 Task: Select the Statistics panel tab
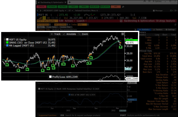(x=144, y=30)
